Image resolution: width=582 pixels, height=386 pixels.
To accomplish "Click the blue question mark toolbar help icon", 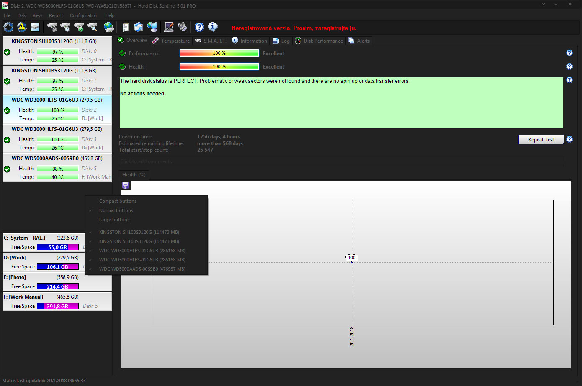I will coord(199,27).
